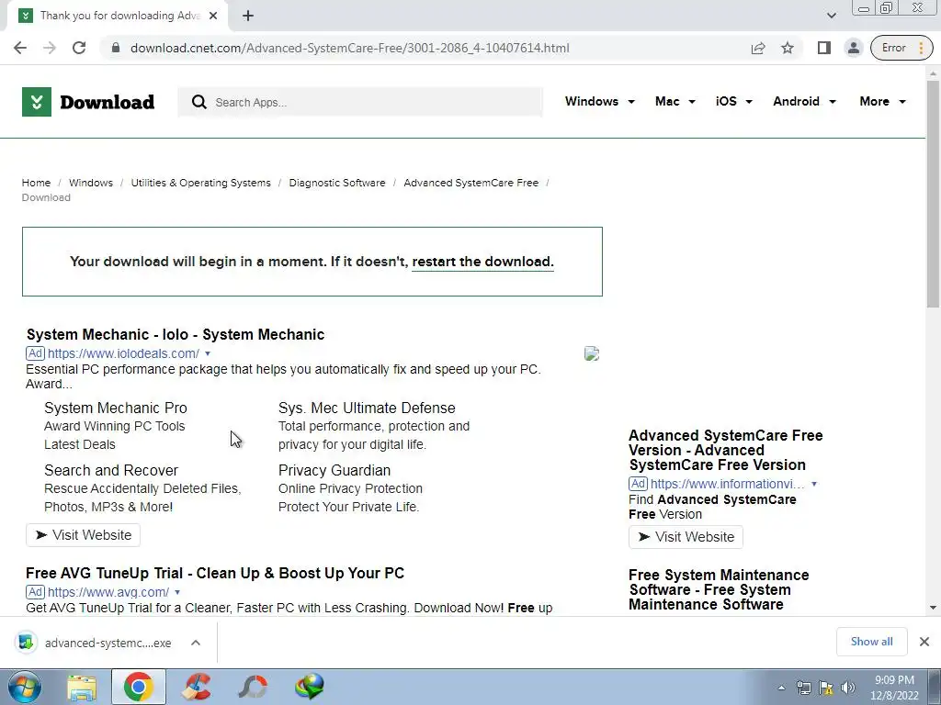The height and width of the screenshot is (705, 941).
Task: Open System Mechanic Pro sitelink
Action: pyautogui.click(x=116, y=408)
